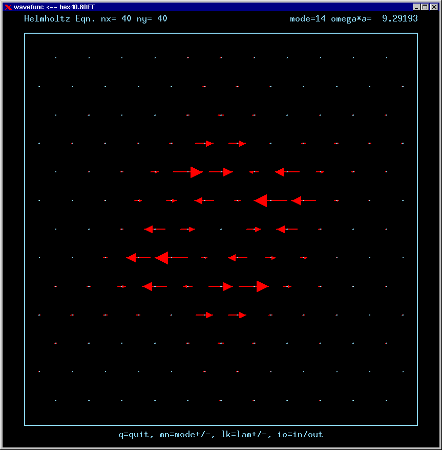
Task: Maximize the wavefunc window
Action: coord(425,7)
